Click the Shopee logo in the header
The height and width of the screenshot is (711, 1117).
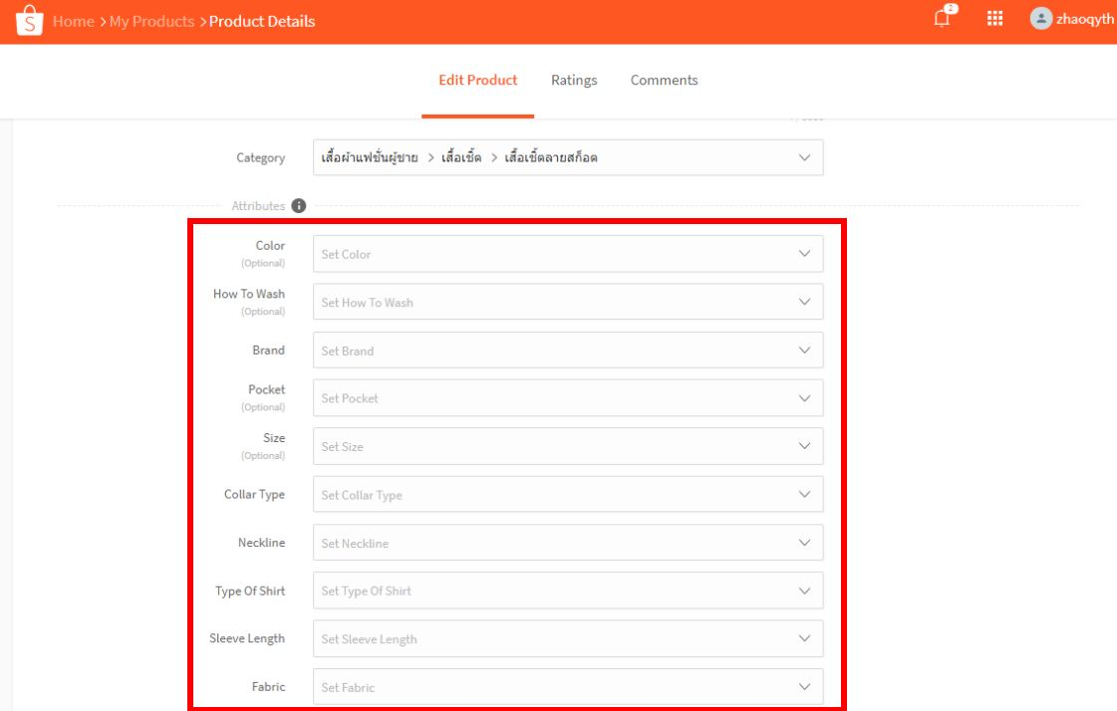pos(29,19)
